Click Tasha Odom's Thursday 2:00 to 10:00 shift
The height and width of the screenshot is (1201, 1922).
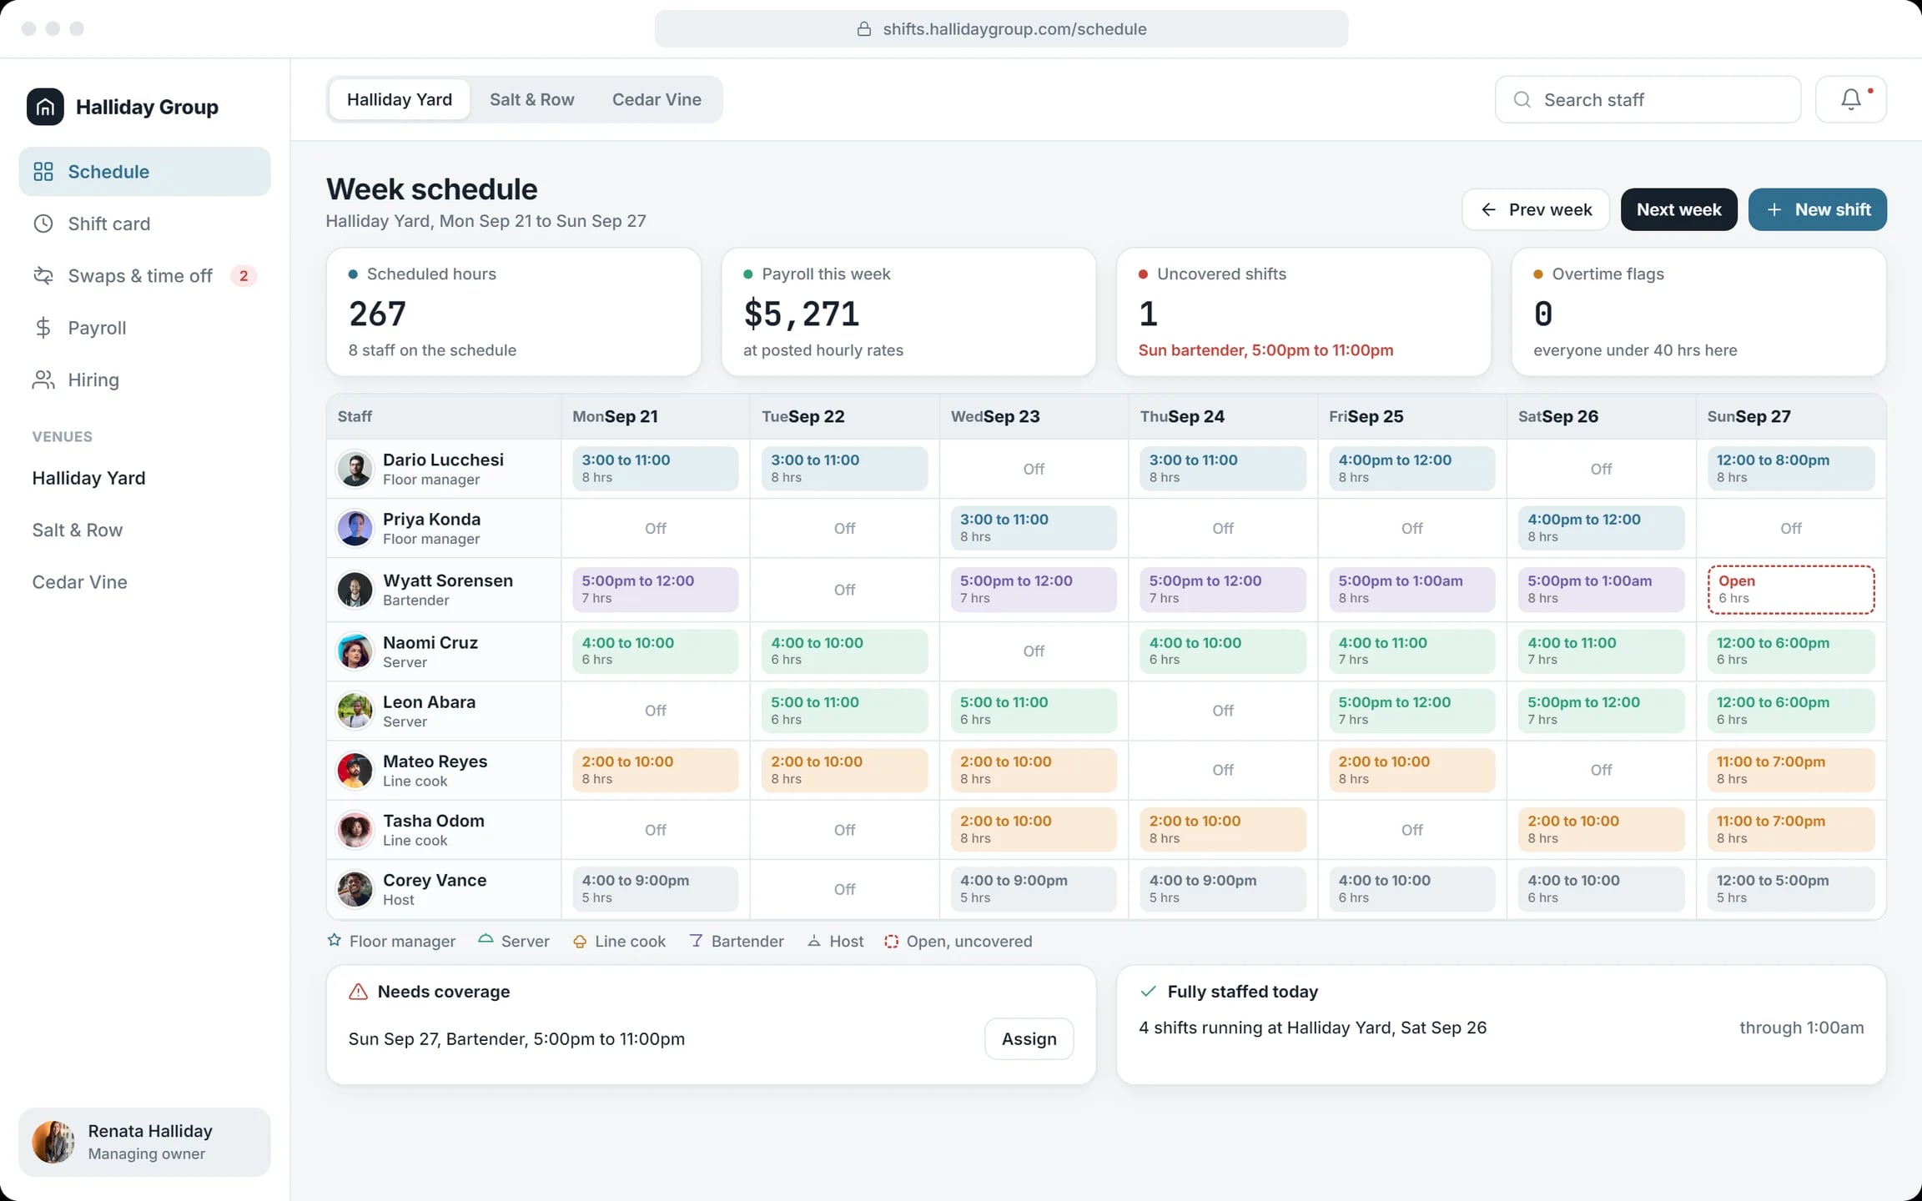coord(1223,830)
